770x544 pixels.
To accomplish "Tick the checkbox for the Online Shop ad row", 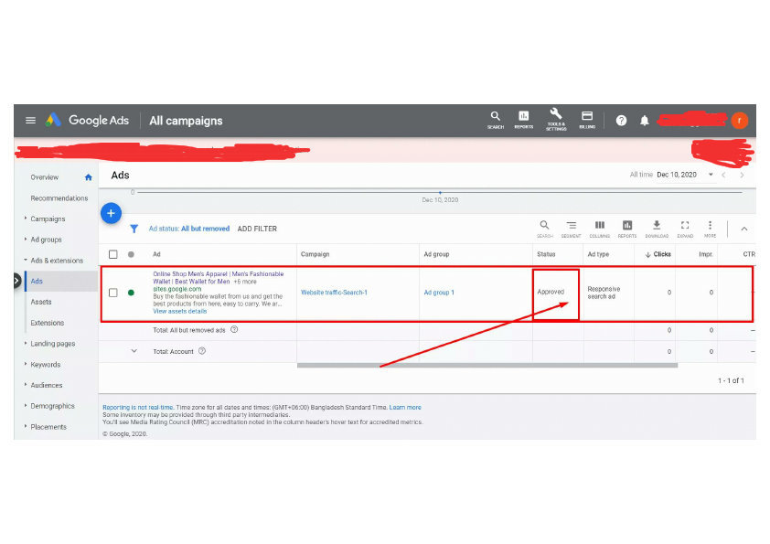I will (113, 293).
